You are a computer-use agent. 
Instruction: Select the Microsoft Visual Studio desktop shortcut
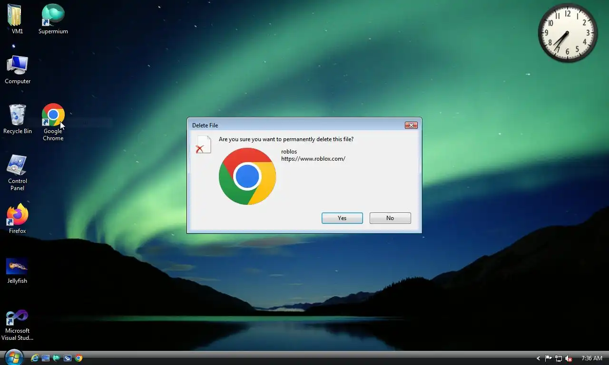[17, 325]
